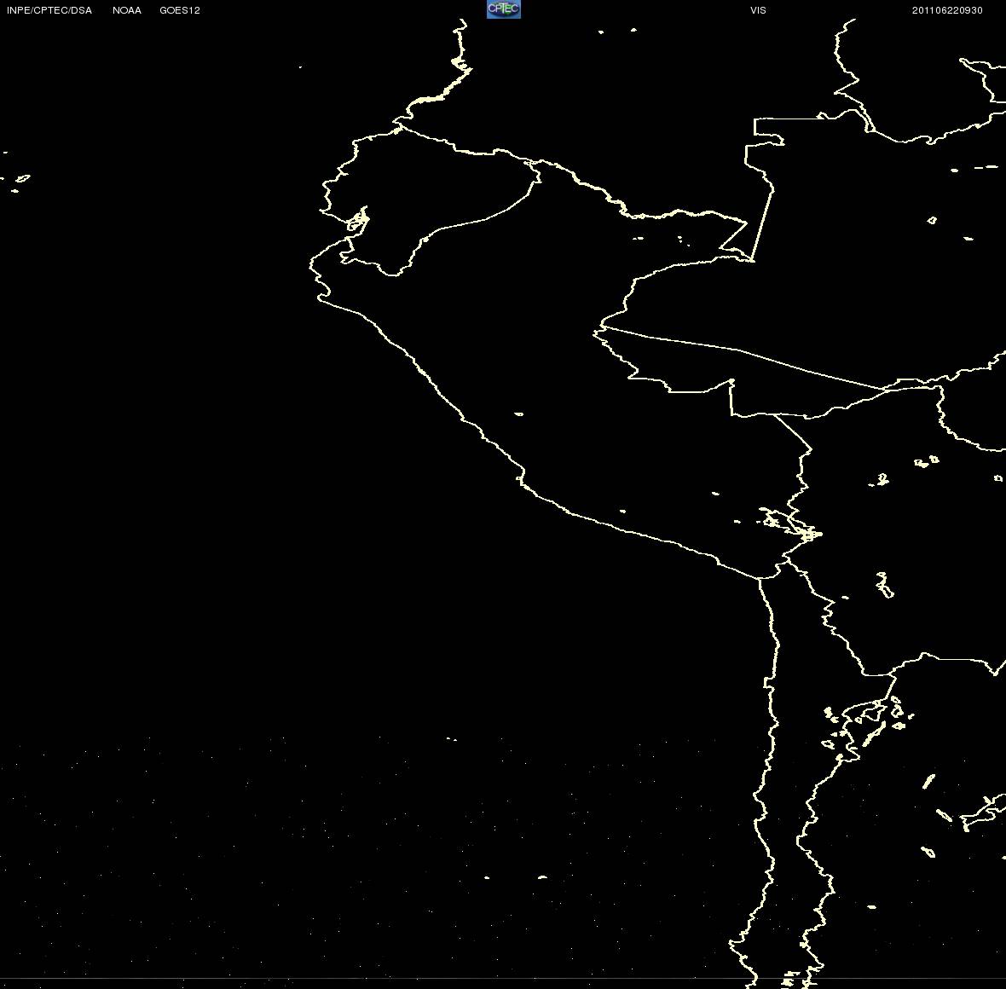Click the VIS channel label
1006x989 pixels.
[x=758, y=10]
